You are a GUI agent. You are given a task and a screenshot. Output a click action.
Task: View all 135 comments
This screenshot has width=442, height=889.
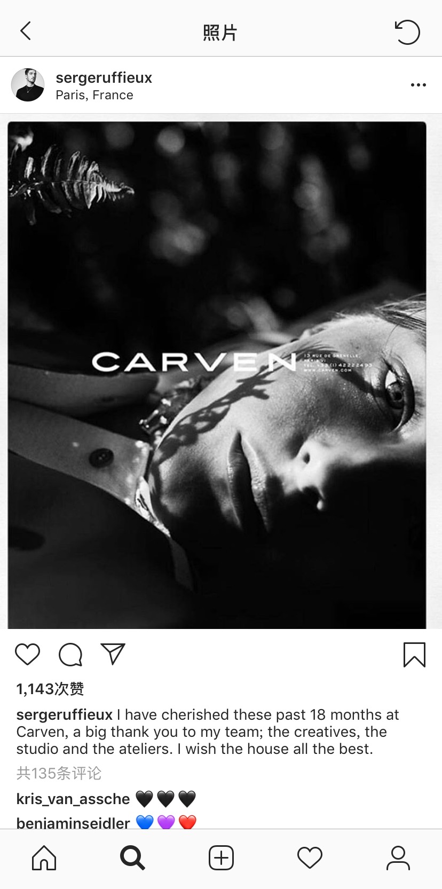point(59,773)
